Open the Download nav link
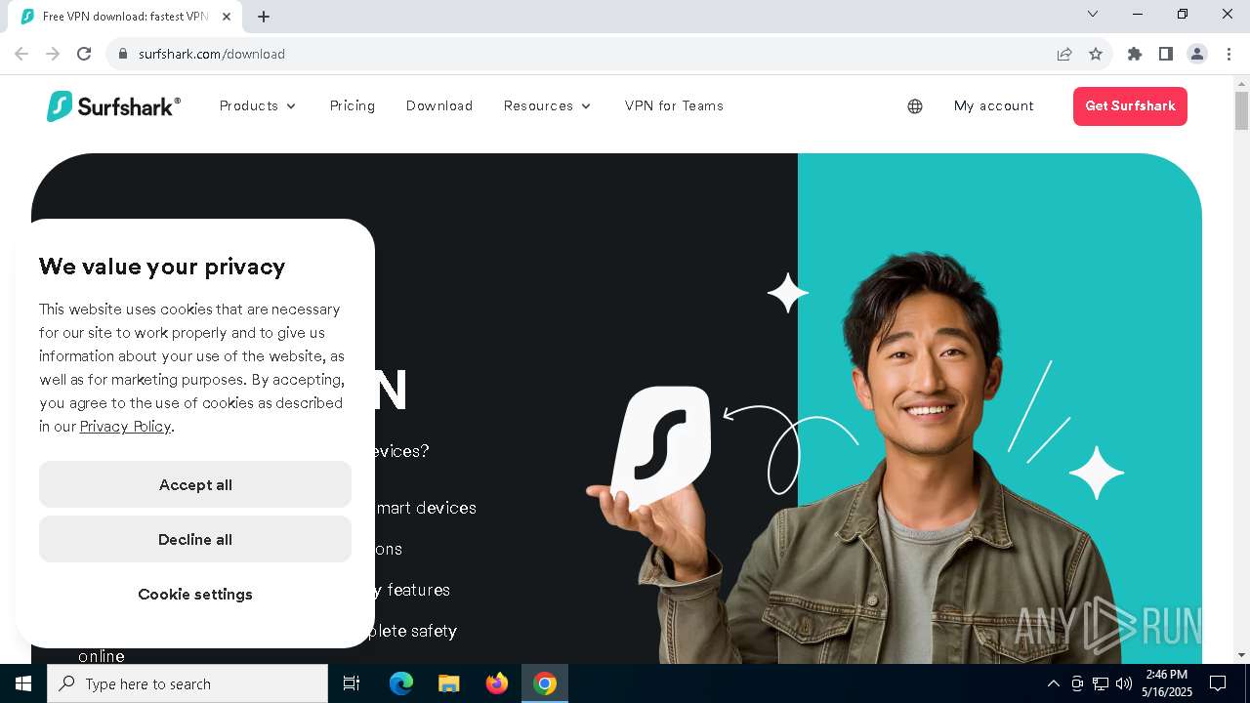Screen dimensions: 1250x703 [439, 105]
